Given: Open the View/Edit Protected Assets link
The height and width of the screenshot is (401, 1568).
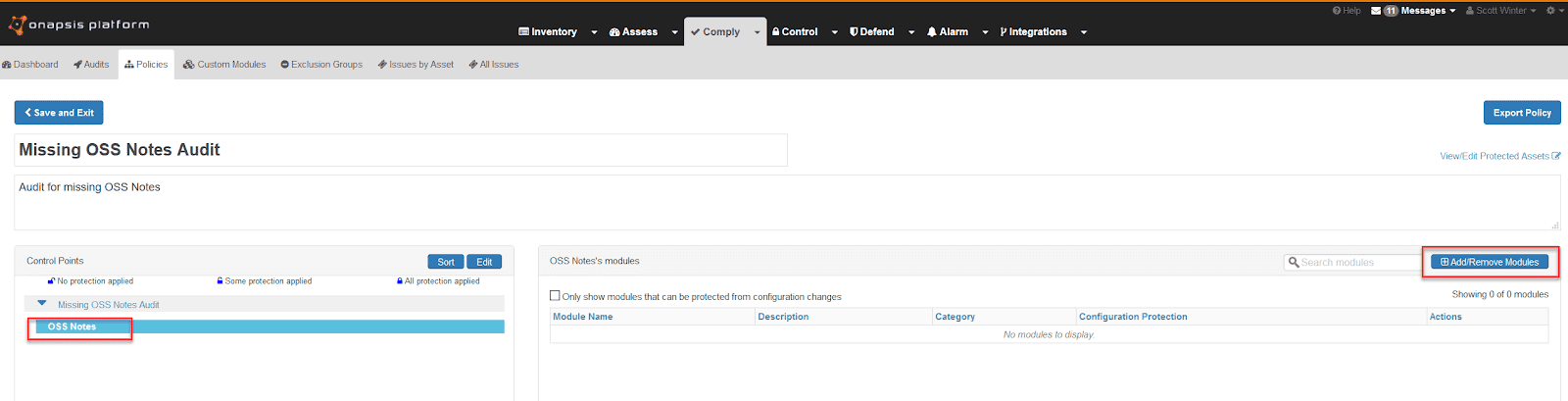Looking at the screenshot, I should (x=1498, y=156).
